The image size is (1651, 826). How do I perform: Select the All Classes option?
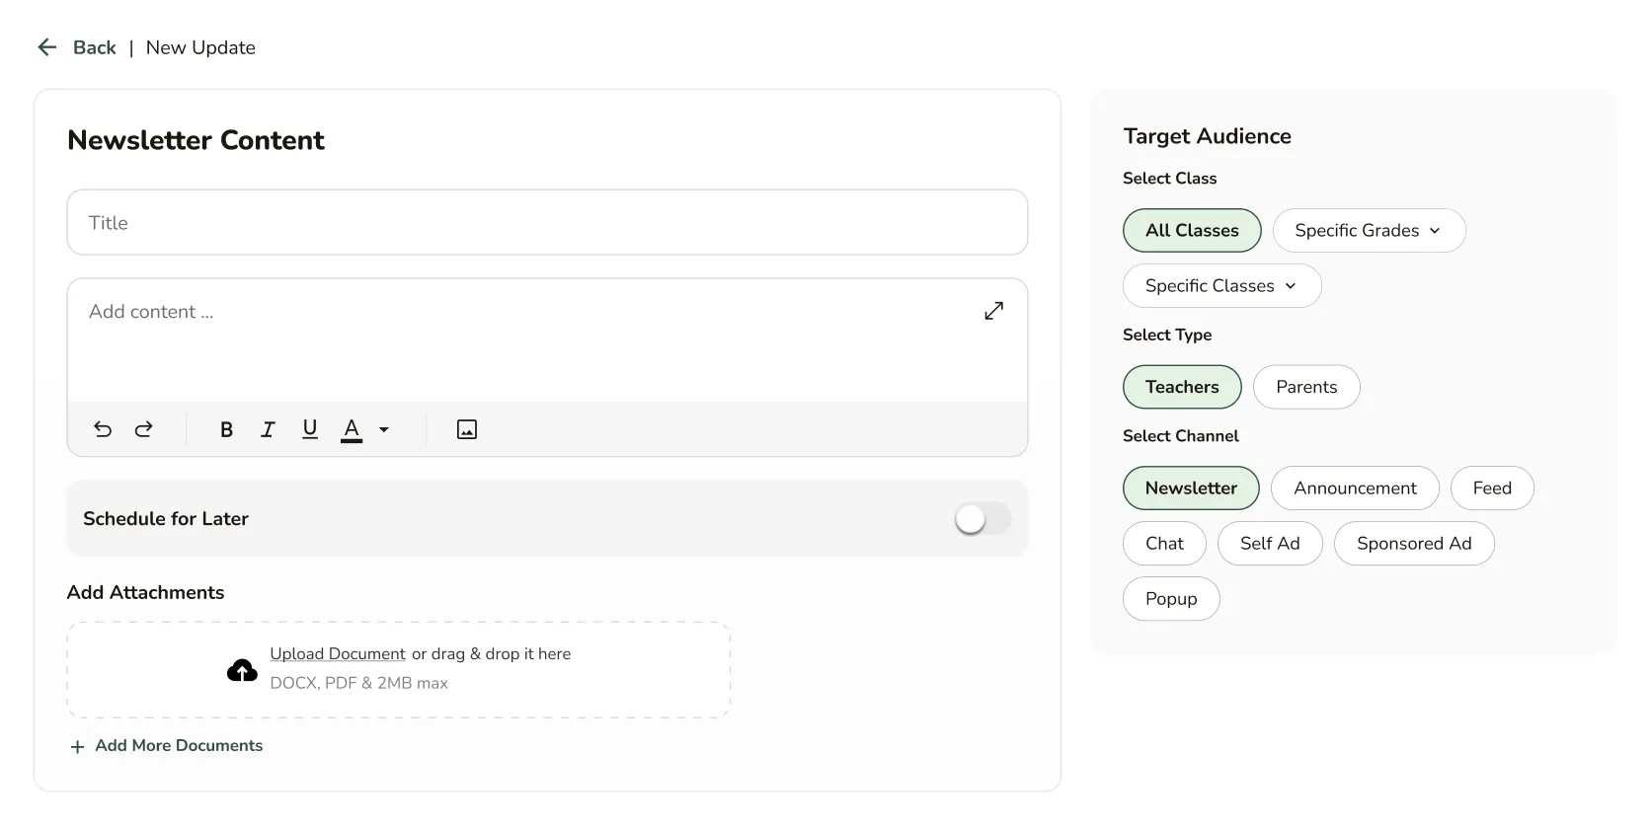coord(1192,231)
